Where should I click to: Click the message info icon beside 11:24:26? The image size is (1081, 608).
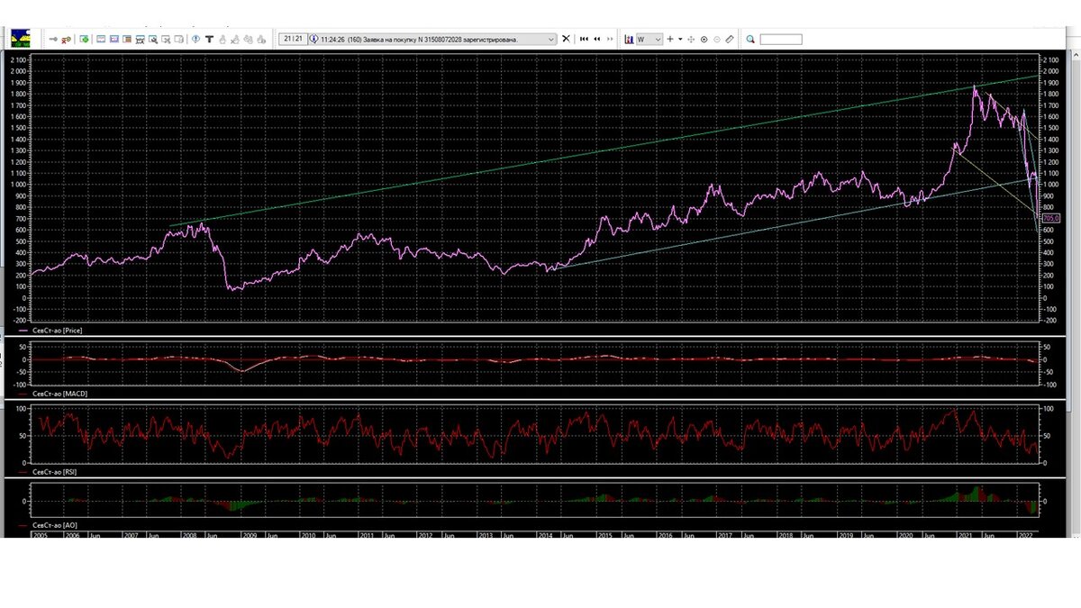coord(313,39)
